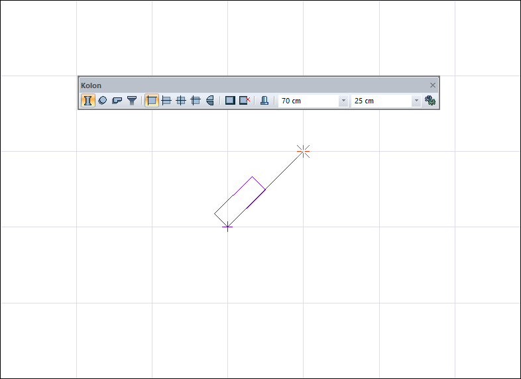Click the red snap point marker
Viewport: 521px width, 379px height.
tap(304, 151)
